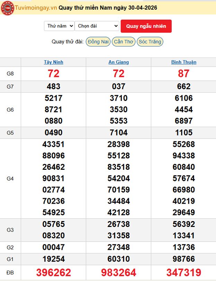216x281 pixels.
Task: Click G2 number 00047
Action: pyautogui.click(x=54, y=247)
